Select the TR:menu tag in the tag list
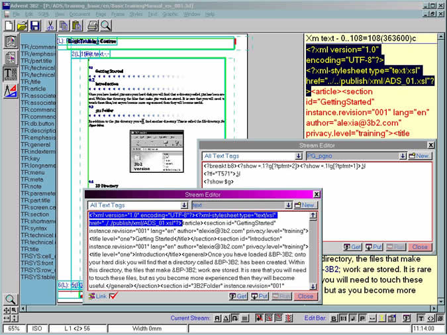This screenshot has height=335, width=447. 32,173
